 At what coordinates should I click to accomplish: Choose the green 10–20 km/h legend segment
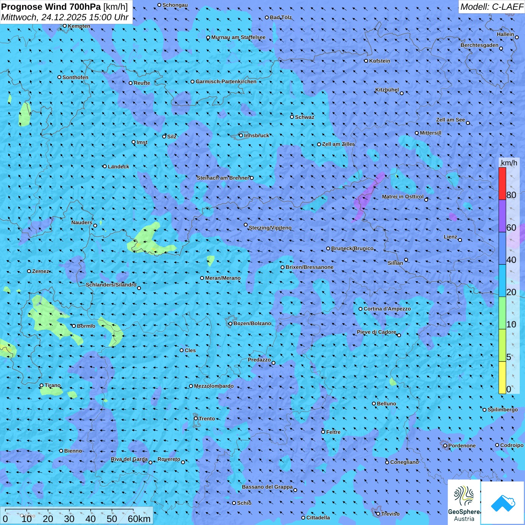tap(502, 313)
